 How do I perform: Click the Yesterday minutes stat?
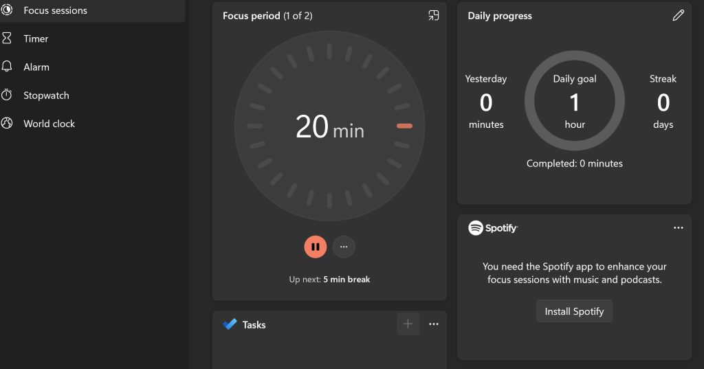pos(486,102)
